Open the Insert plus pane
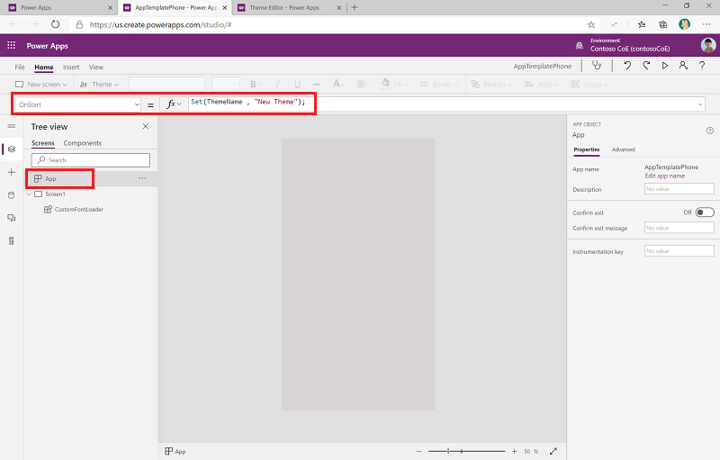This screenshot has width=720, height=460. [12, 172]
